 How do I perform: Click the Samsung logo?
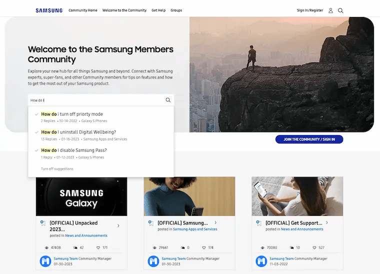coord(49,10)
